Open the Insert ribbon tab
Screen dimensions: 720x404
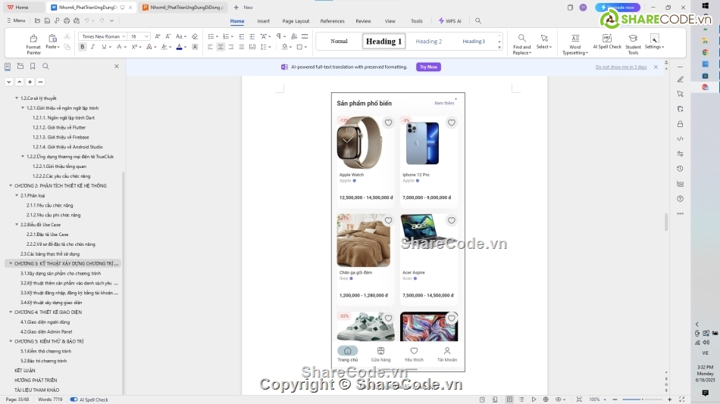[x=263, y=21]
